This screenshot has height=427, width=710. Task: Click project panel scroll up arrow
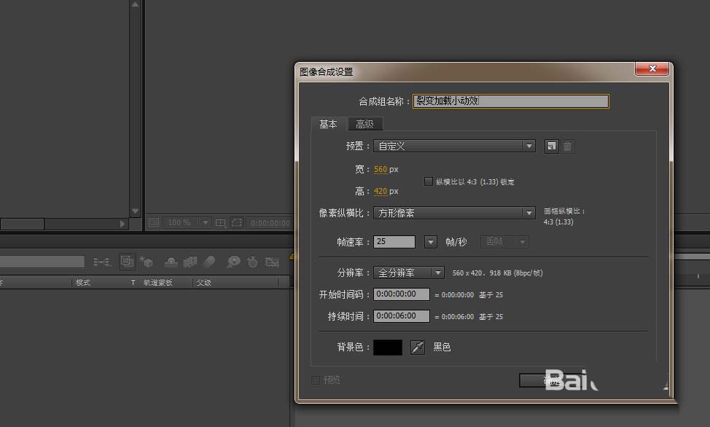135,4
